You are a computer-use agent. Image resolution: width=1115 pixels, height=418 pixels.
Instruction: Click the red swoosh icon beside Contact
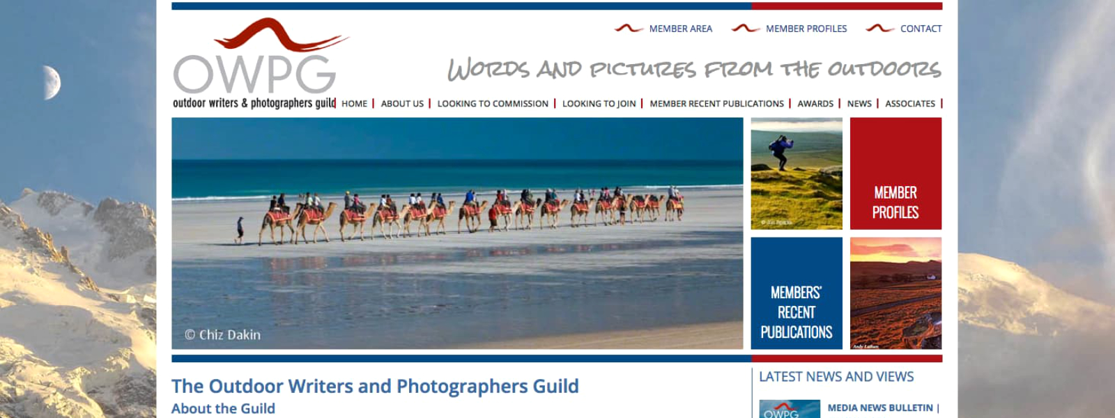pos(879,29)
